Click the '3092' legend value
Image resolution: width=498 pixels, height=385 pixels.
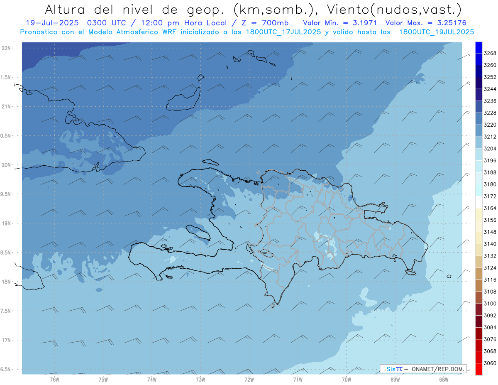(490, 315)
